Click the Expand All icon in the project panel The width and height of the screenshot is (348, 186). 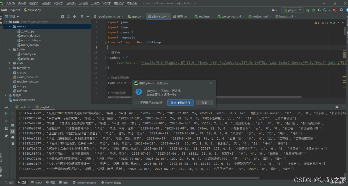point(68,16)
